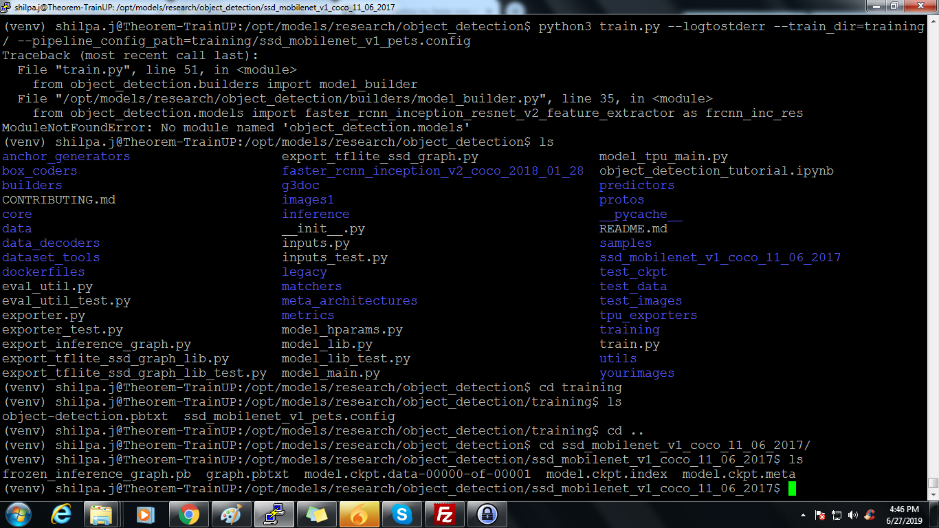Switch to Google Chrome in the taskbar
The image size is (939, 528).
(188, 514)
